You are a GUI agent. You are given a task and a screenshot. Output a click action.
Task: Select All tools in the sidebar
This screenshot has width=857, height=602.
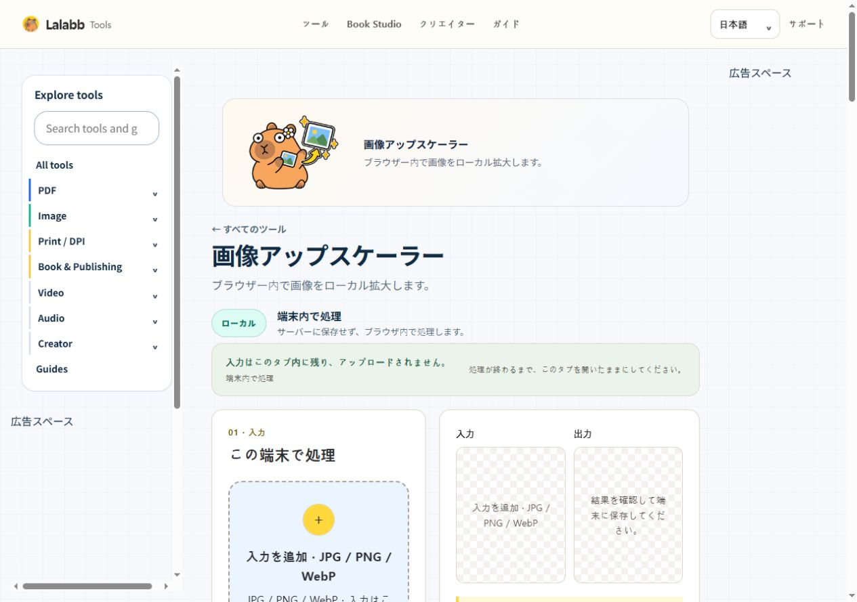pyautogui.click(x=54, y=165)
